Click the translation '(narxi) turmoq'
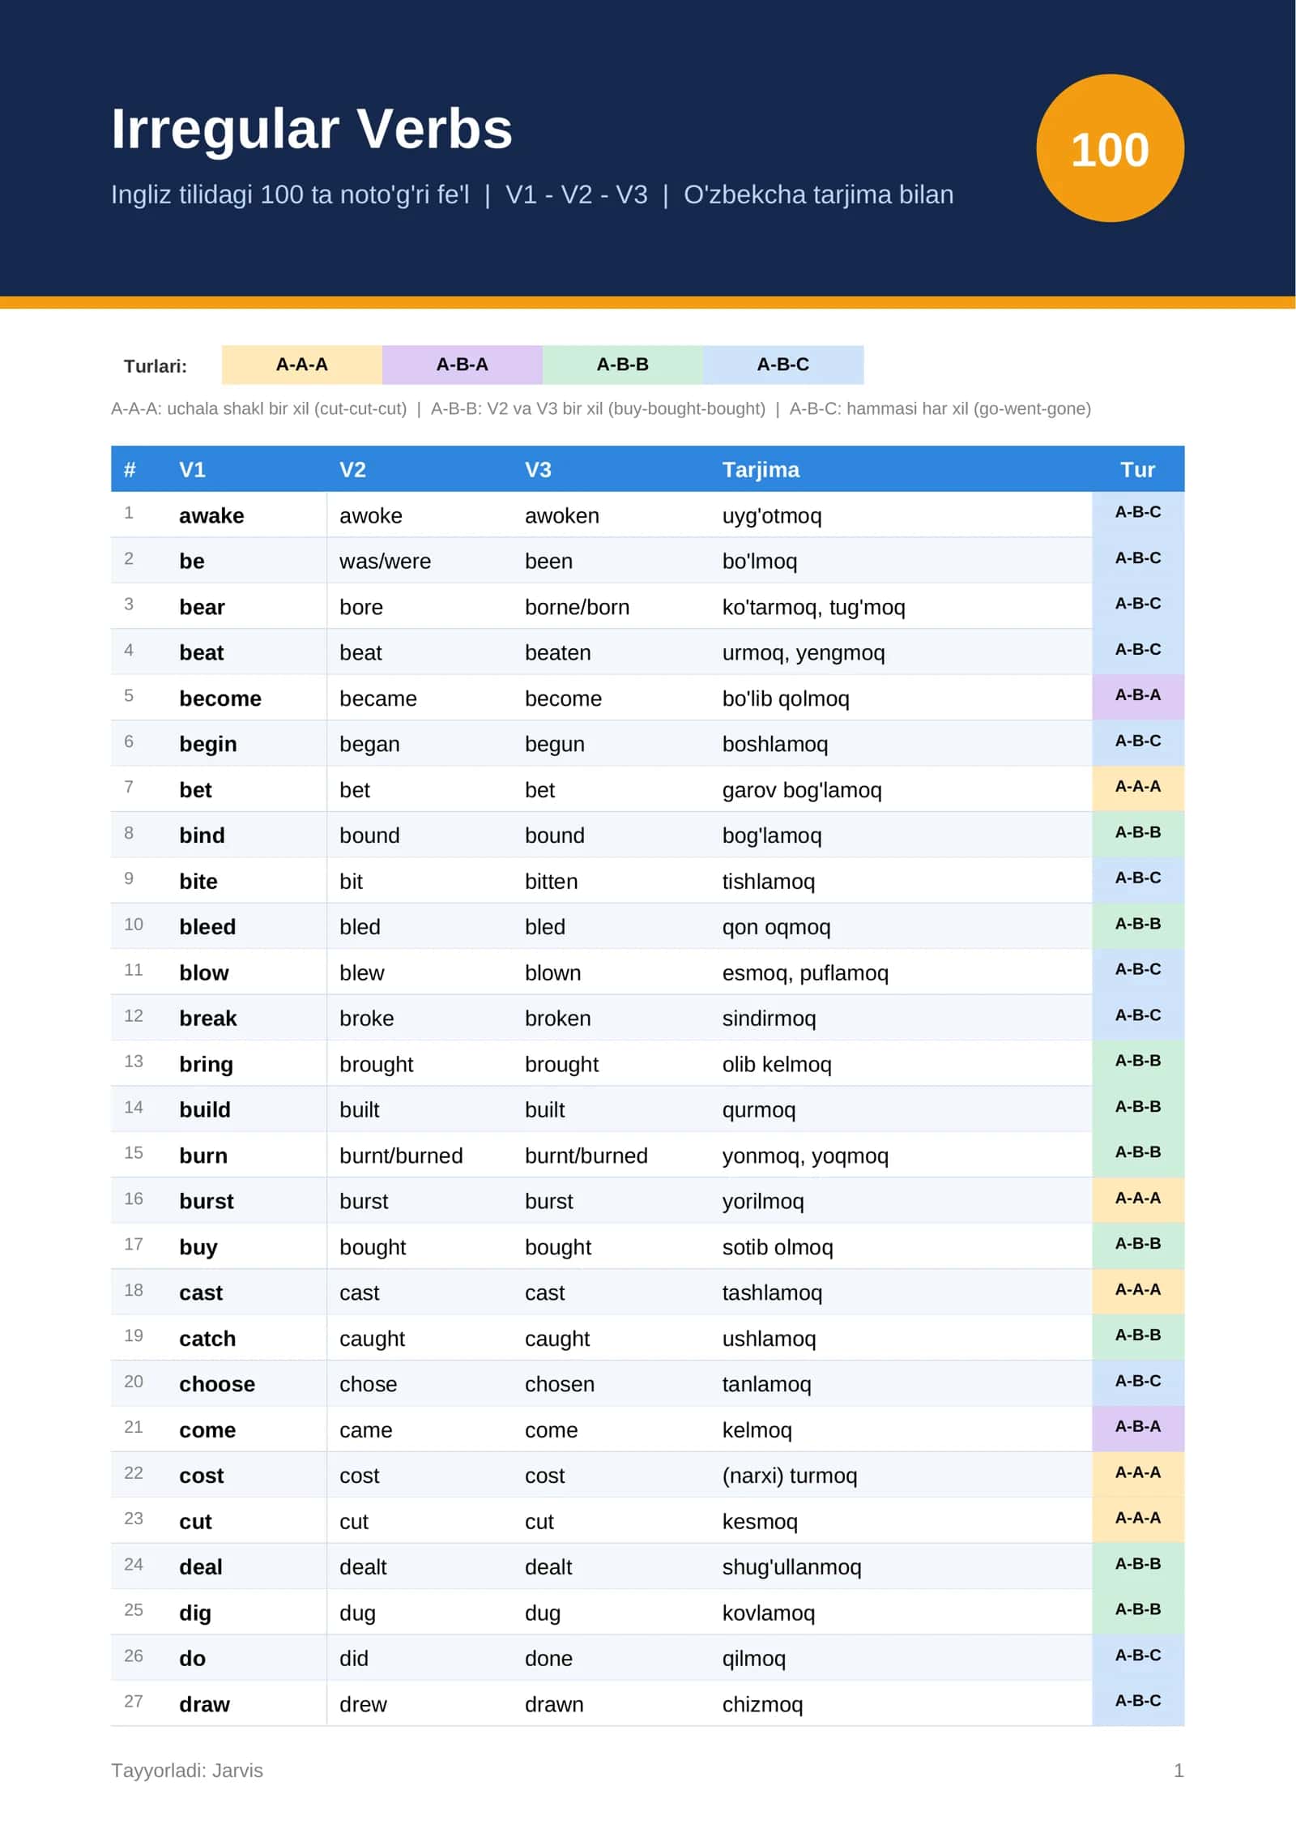 (x=789, y=1476)
